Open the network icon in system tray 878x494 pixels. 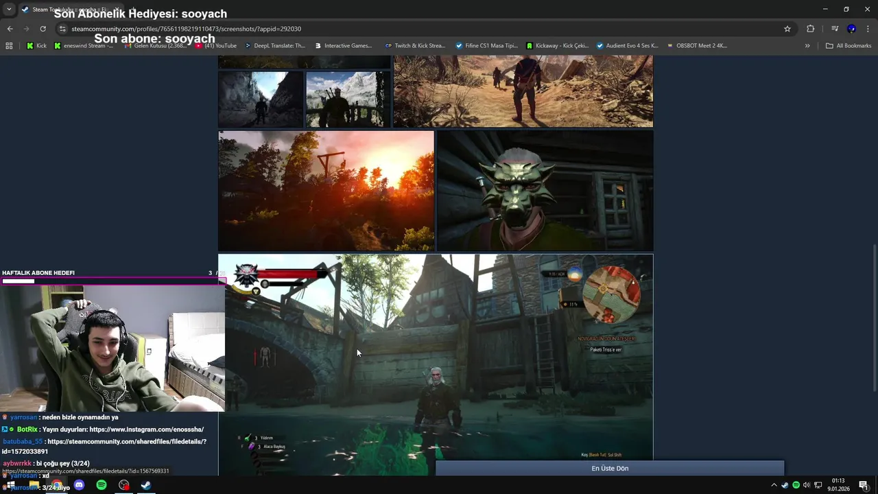pyautogui.click(x=818, y=485)
